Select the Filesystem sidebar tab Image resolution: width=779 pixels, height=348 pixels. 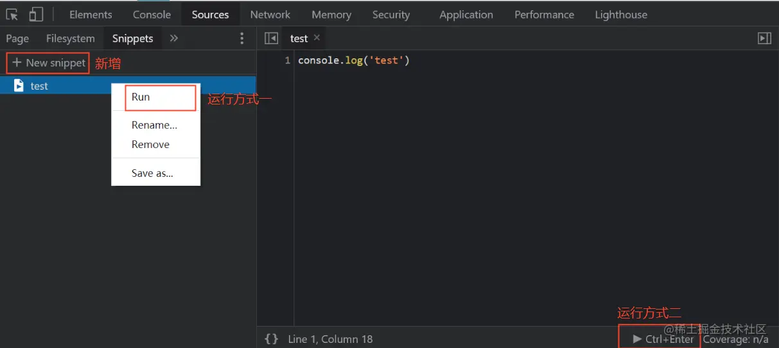click(x=71, y=38)
